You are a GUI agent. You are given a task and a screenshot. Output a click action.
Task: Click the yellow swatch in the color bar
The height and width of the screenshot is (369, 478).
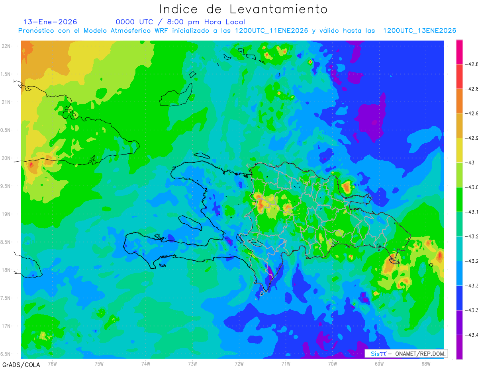(x=459, y=150)
